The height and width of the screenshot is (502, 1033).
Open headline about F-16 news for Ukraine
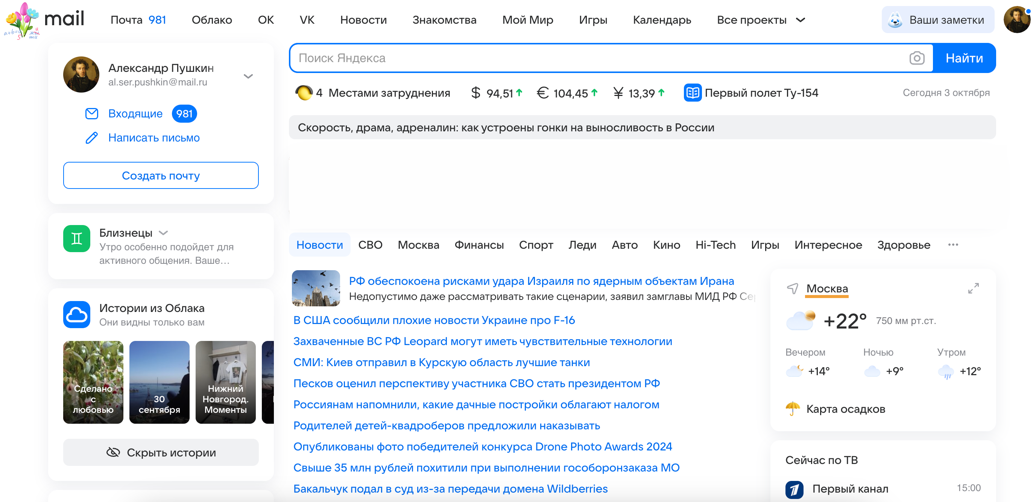tap(434, 320)
